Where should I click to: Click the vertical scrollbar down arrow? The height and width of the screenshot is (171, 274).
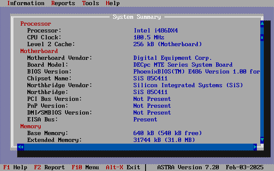pyautogui.click(x=262, y=140)
